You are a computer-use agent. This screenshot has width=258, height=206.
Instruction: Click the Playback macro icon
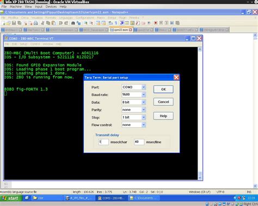167,23
